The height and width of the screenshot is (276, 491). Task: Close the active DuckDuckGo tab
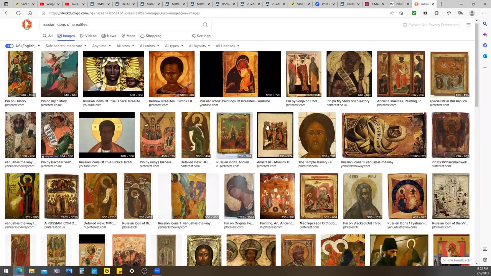pyautogui.click(x=433, y=4)
